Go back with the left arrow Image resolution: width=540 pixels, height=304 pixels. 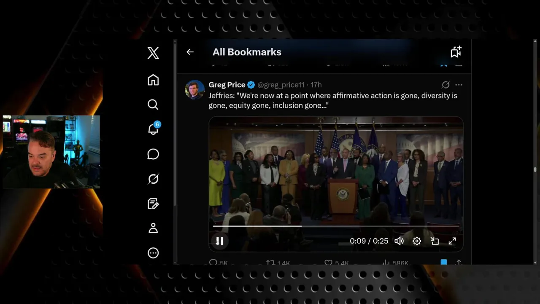[190, 52]
